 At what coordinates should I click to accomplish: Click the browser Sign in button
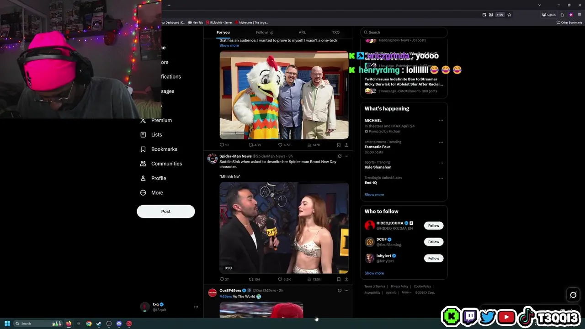(549, 15)
